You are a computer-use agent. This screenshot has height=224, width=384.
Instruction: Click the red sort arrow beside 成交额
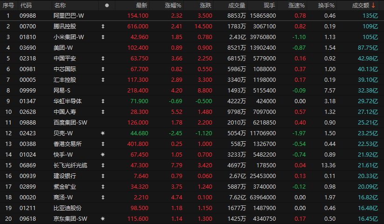pyautogui.click(x=373, y=5)
